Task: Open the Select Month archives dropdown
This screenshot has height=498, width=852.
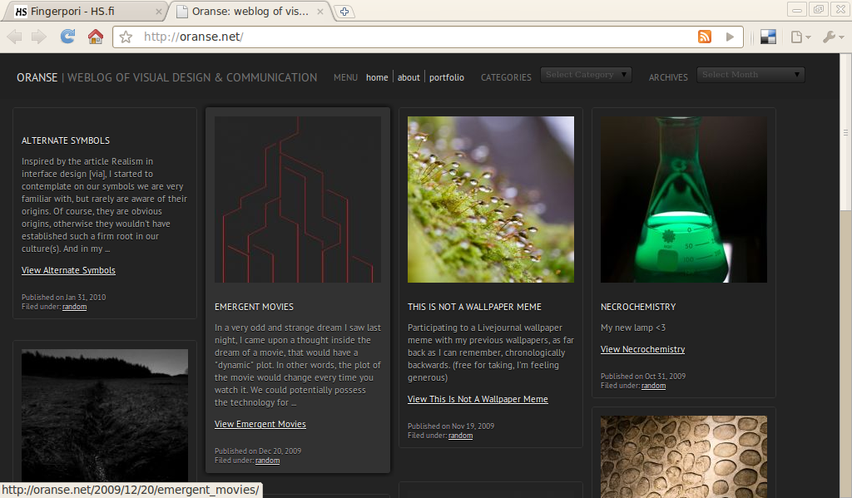Action: tap(750, 75)
